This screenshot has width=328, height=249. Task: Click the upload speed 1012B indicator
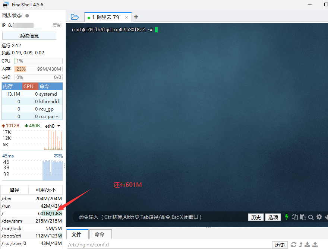coord(10,126)
